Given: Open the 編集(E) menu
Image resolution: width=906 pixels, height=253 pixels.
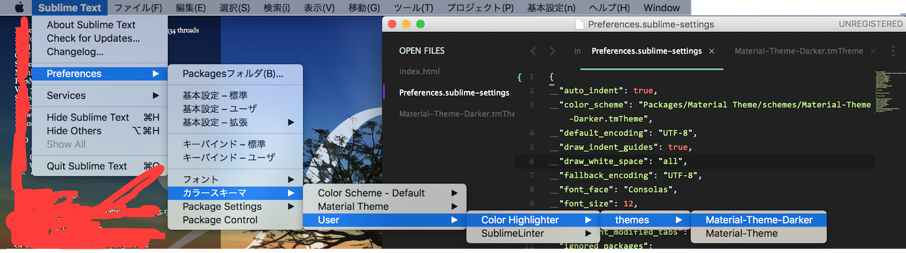Looking at the screenshot, I should [x=191, y=8].
